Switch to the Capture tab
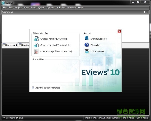The width and height of the screenshot is (151, 121). (x=24, y=45)
